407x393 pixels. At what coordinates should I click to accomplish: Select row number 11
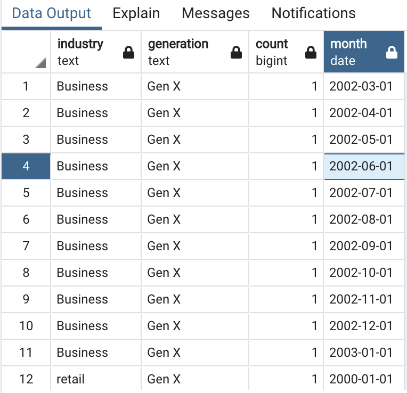click(26, 353)
